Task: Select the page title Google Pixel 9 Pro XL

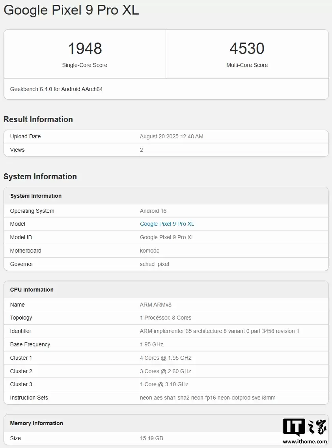Action: click(71, 10)
